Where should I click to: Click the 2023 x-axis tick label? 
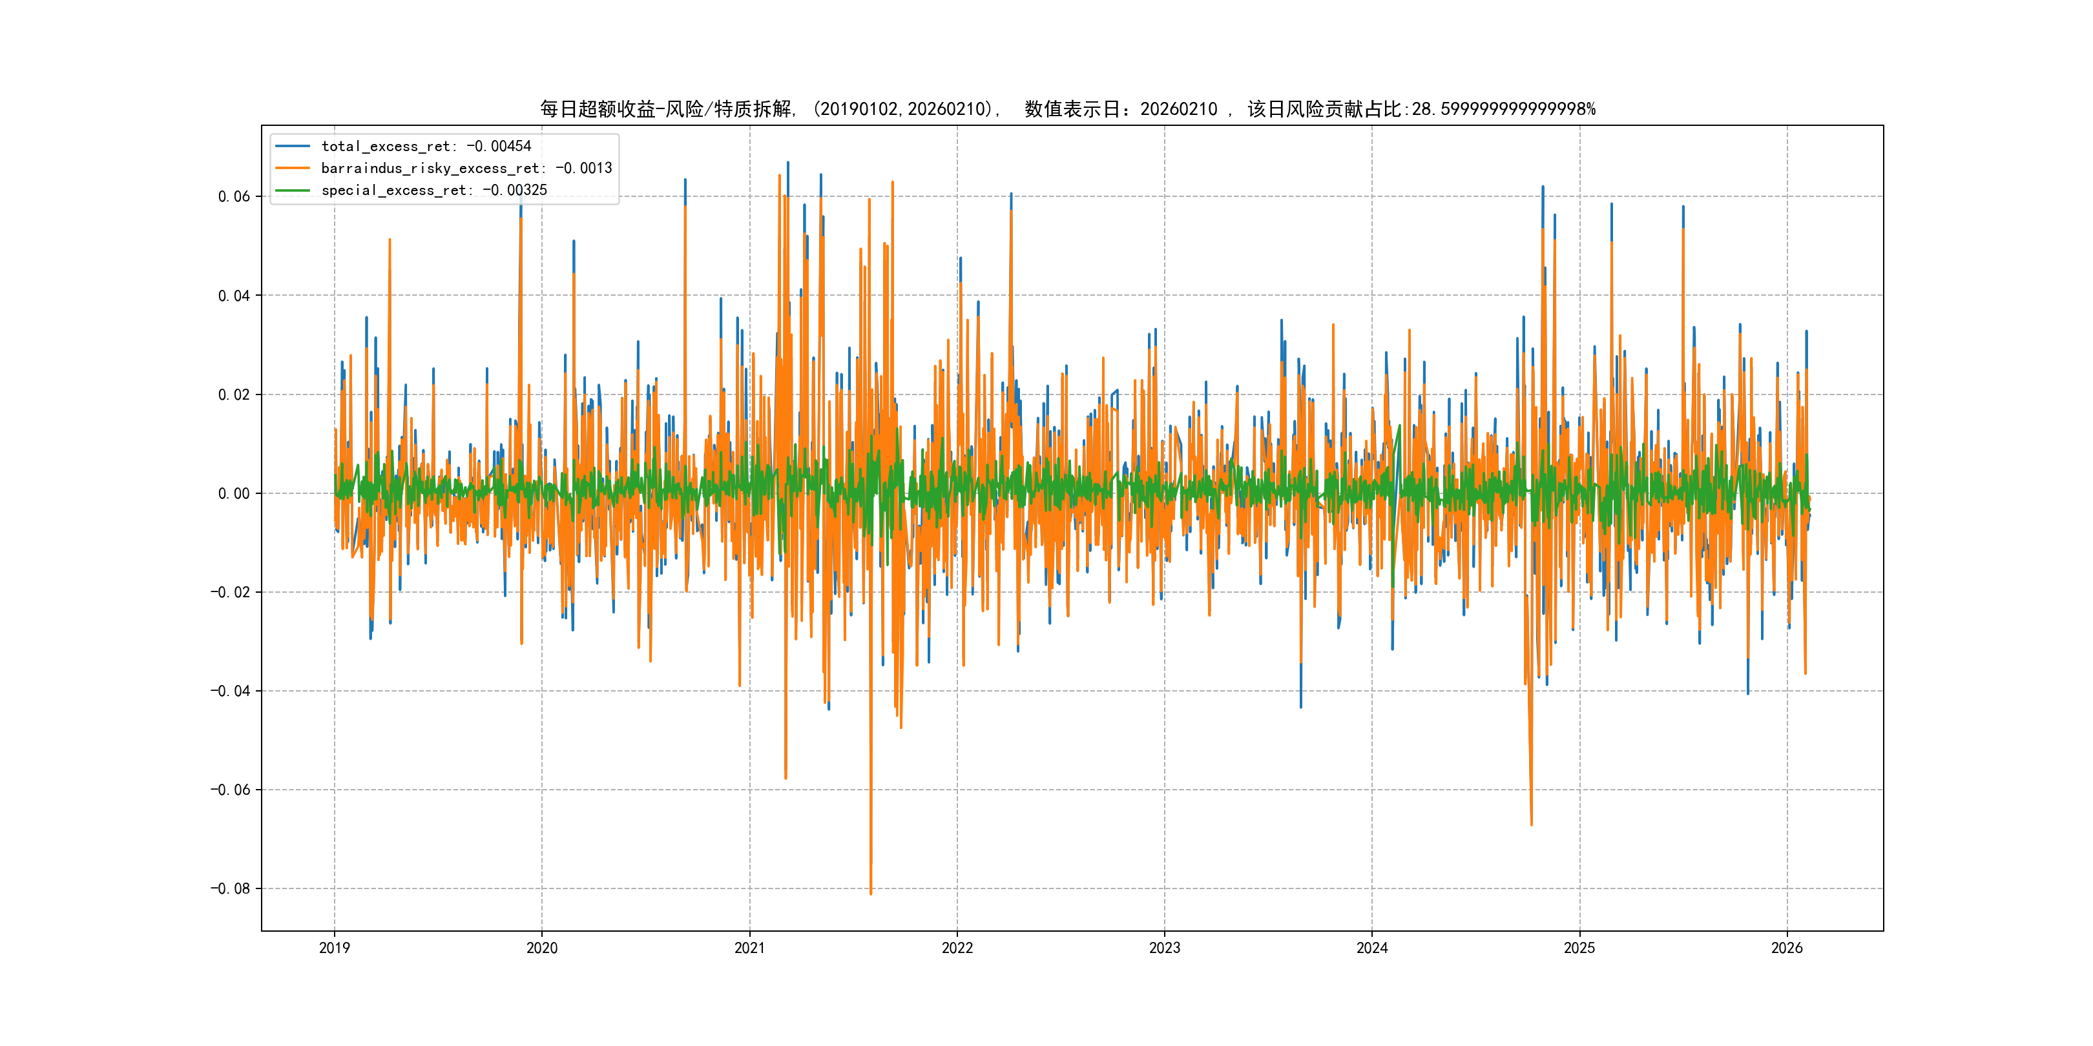coord(1164,948)
